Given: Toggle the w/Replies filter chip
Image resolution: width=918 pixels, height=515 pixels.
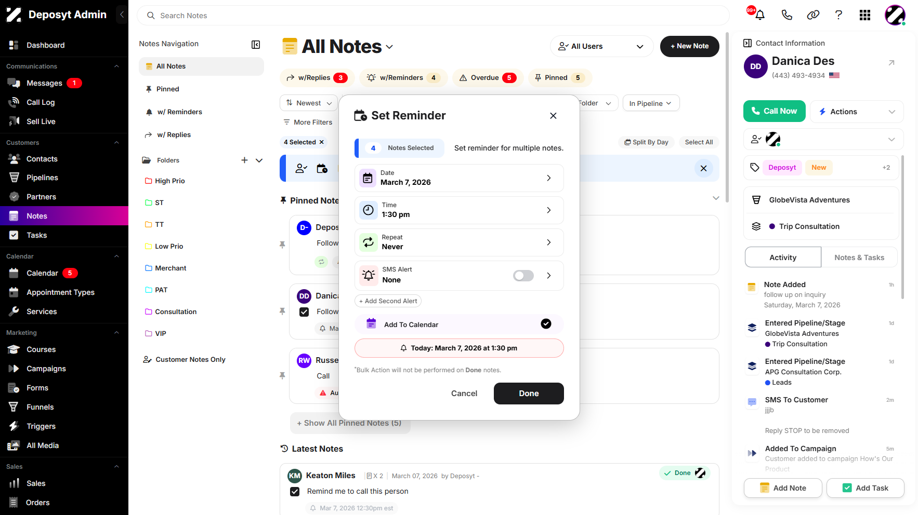Looking at the screenshot, I should 317,78.
